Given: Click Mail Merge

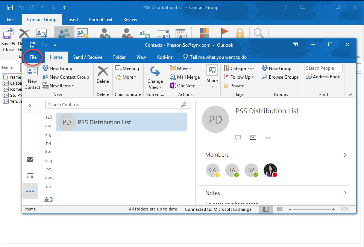Looking at the screenshot, I should pyautogui.click(x=185, y=77).
